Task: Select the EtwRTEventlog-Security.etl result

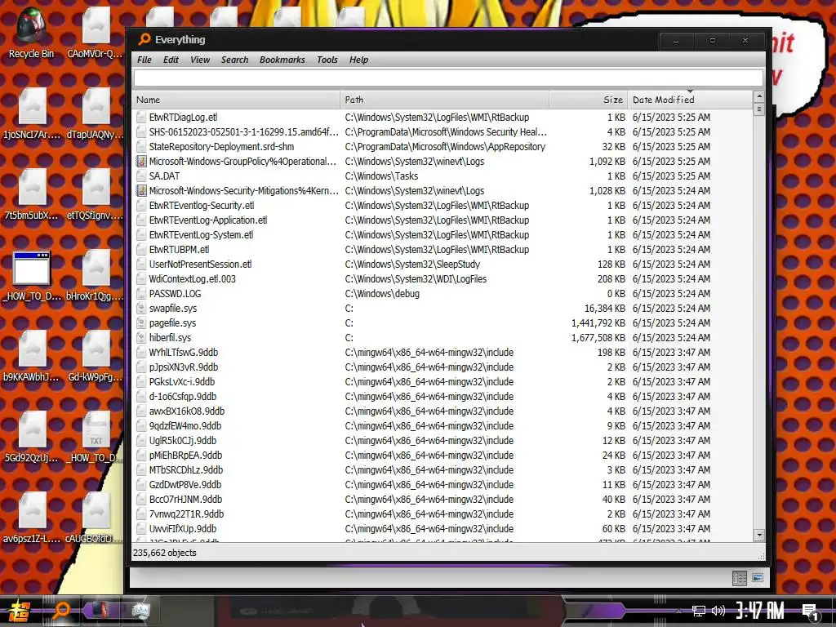Action: click(x=442, y=205)
